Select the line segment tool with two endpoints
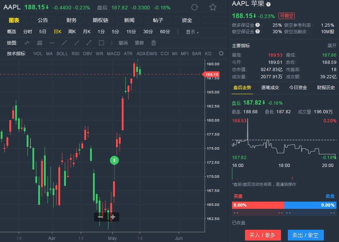Viewport: 339px width, 242px height. click(89, 43)
